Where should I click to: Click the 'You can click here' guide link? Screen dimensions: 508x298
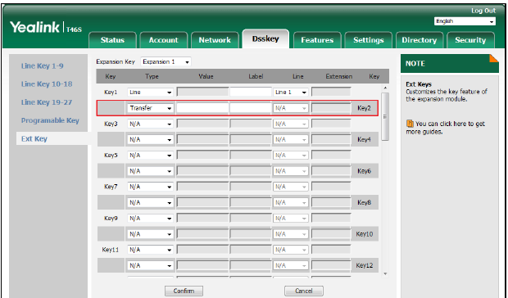click(x=446, y=128)
